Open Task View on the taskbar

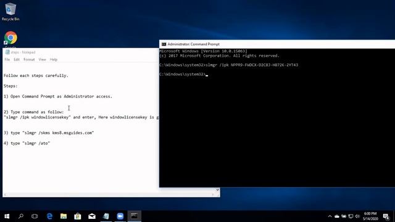35,216
